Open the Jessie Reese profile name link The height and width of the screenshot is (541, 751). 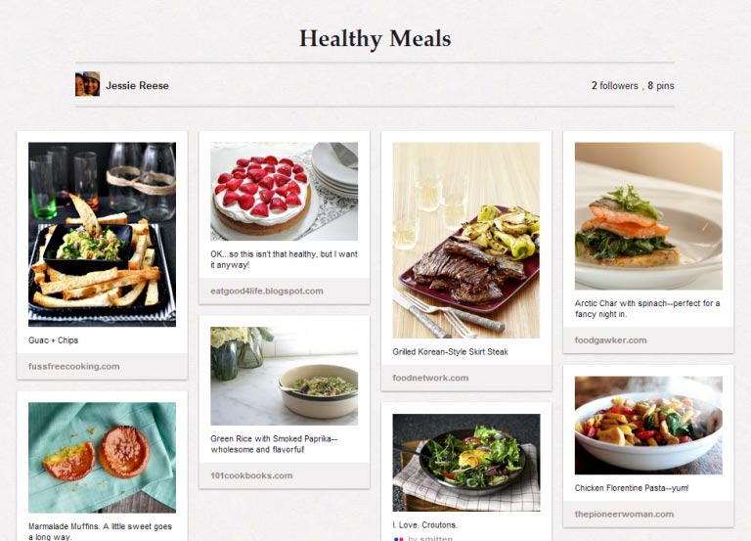pos(137,86)
